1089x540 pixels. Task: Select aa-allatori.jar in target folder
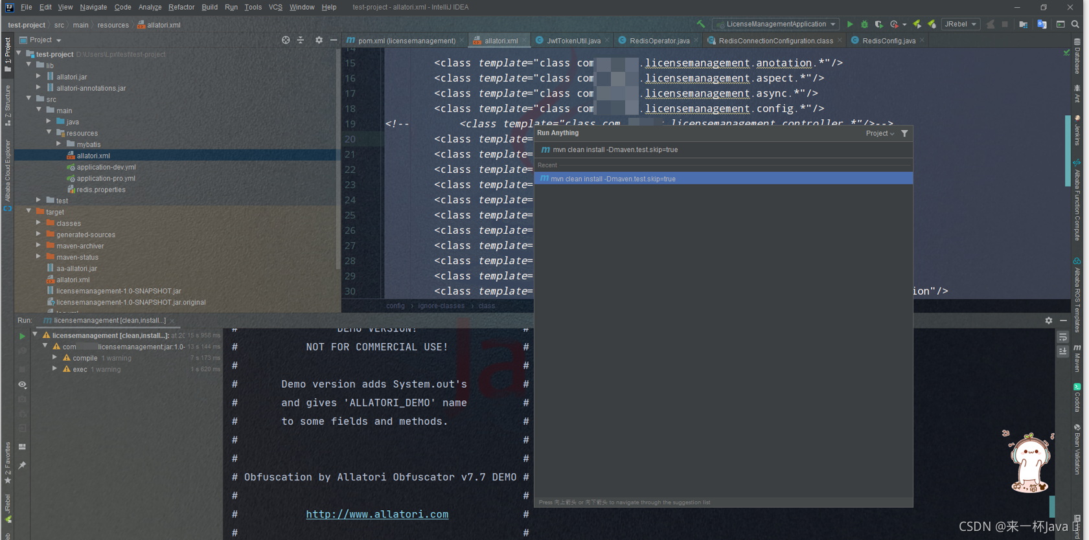pyautogui.click(x=76, y=269)
